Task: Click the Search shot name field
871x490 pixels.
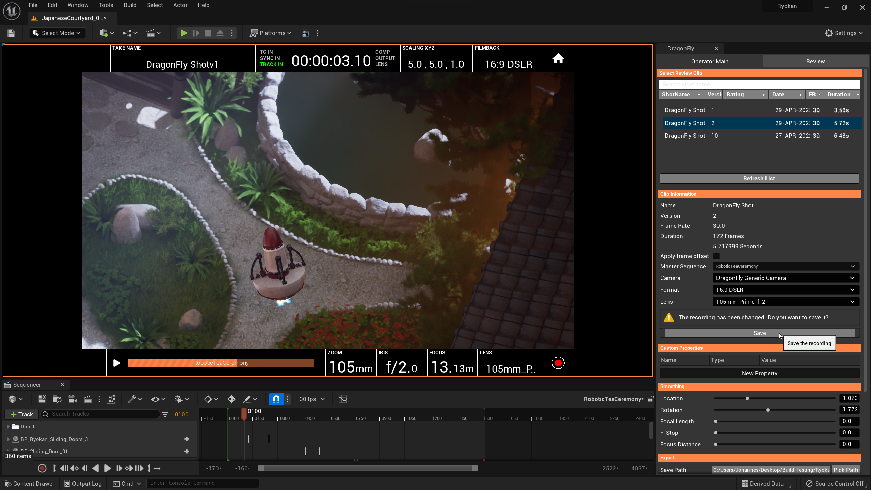Action: pos(759,84)
